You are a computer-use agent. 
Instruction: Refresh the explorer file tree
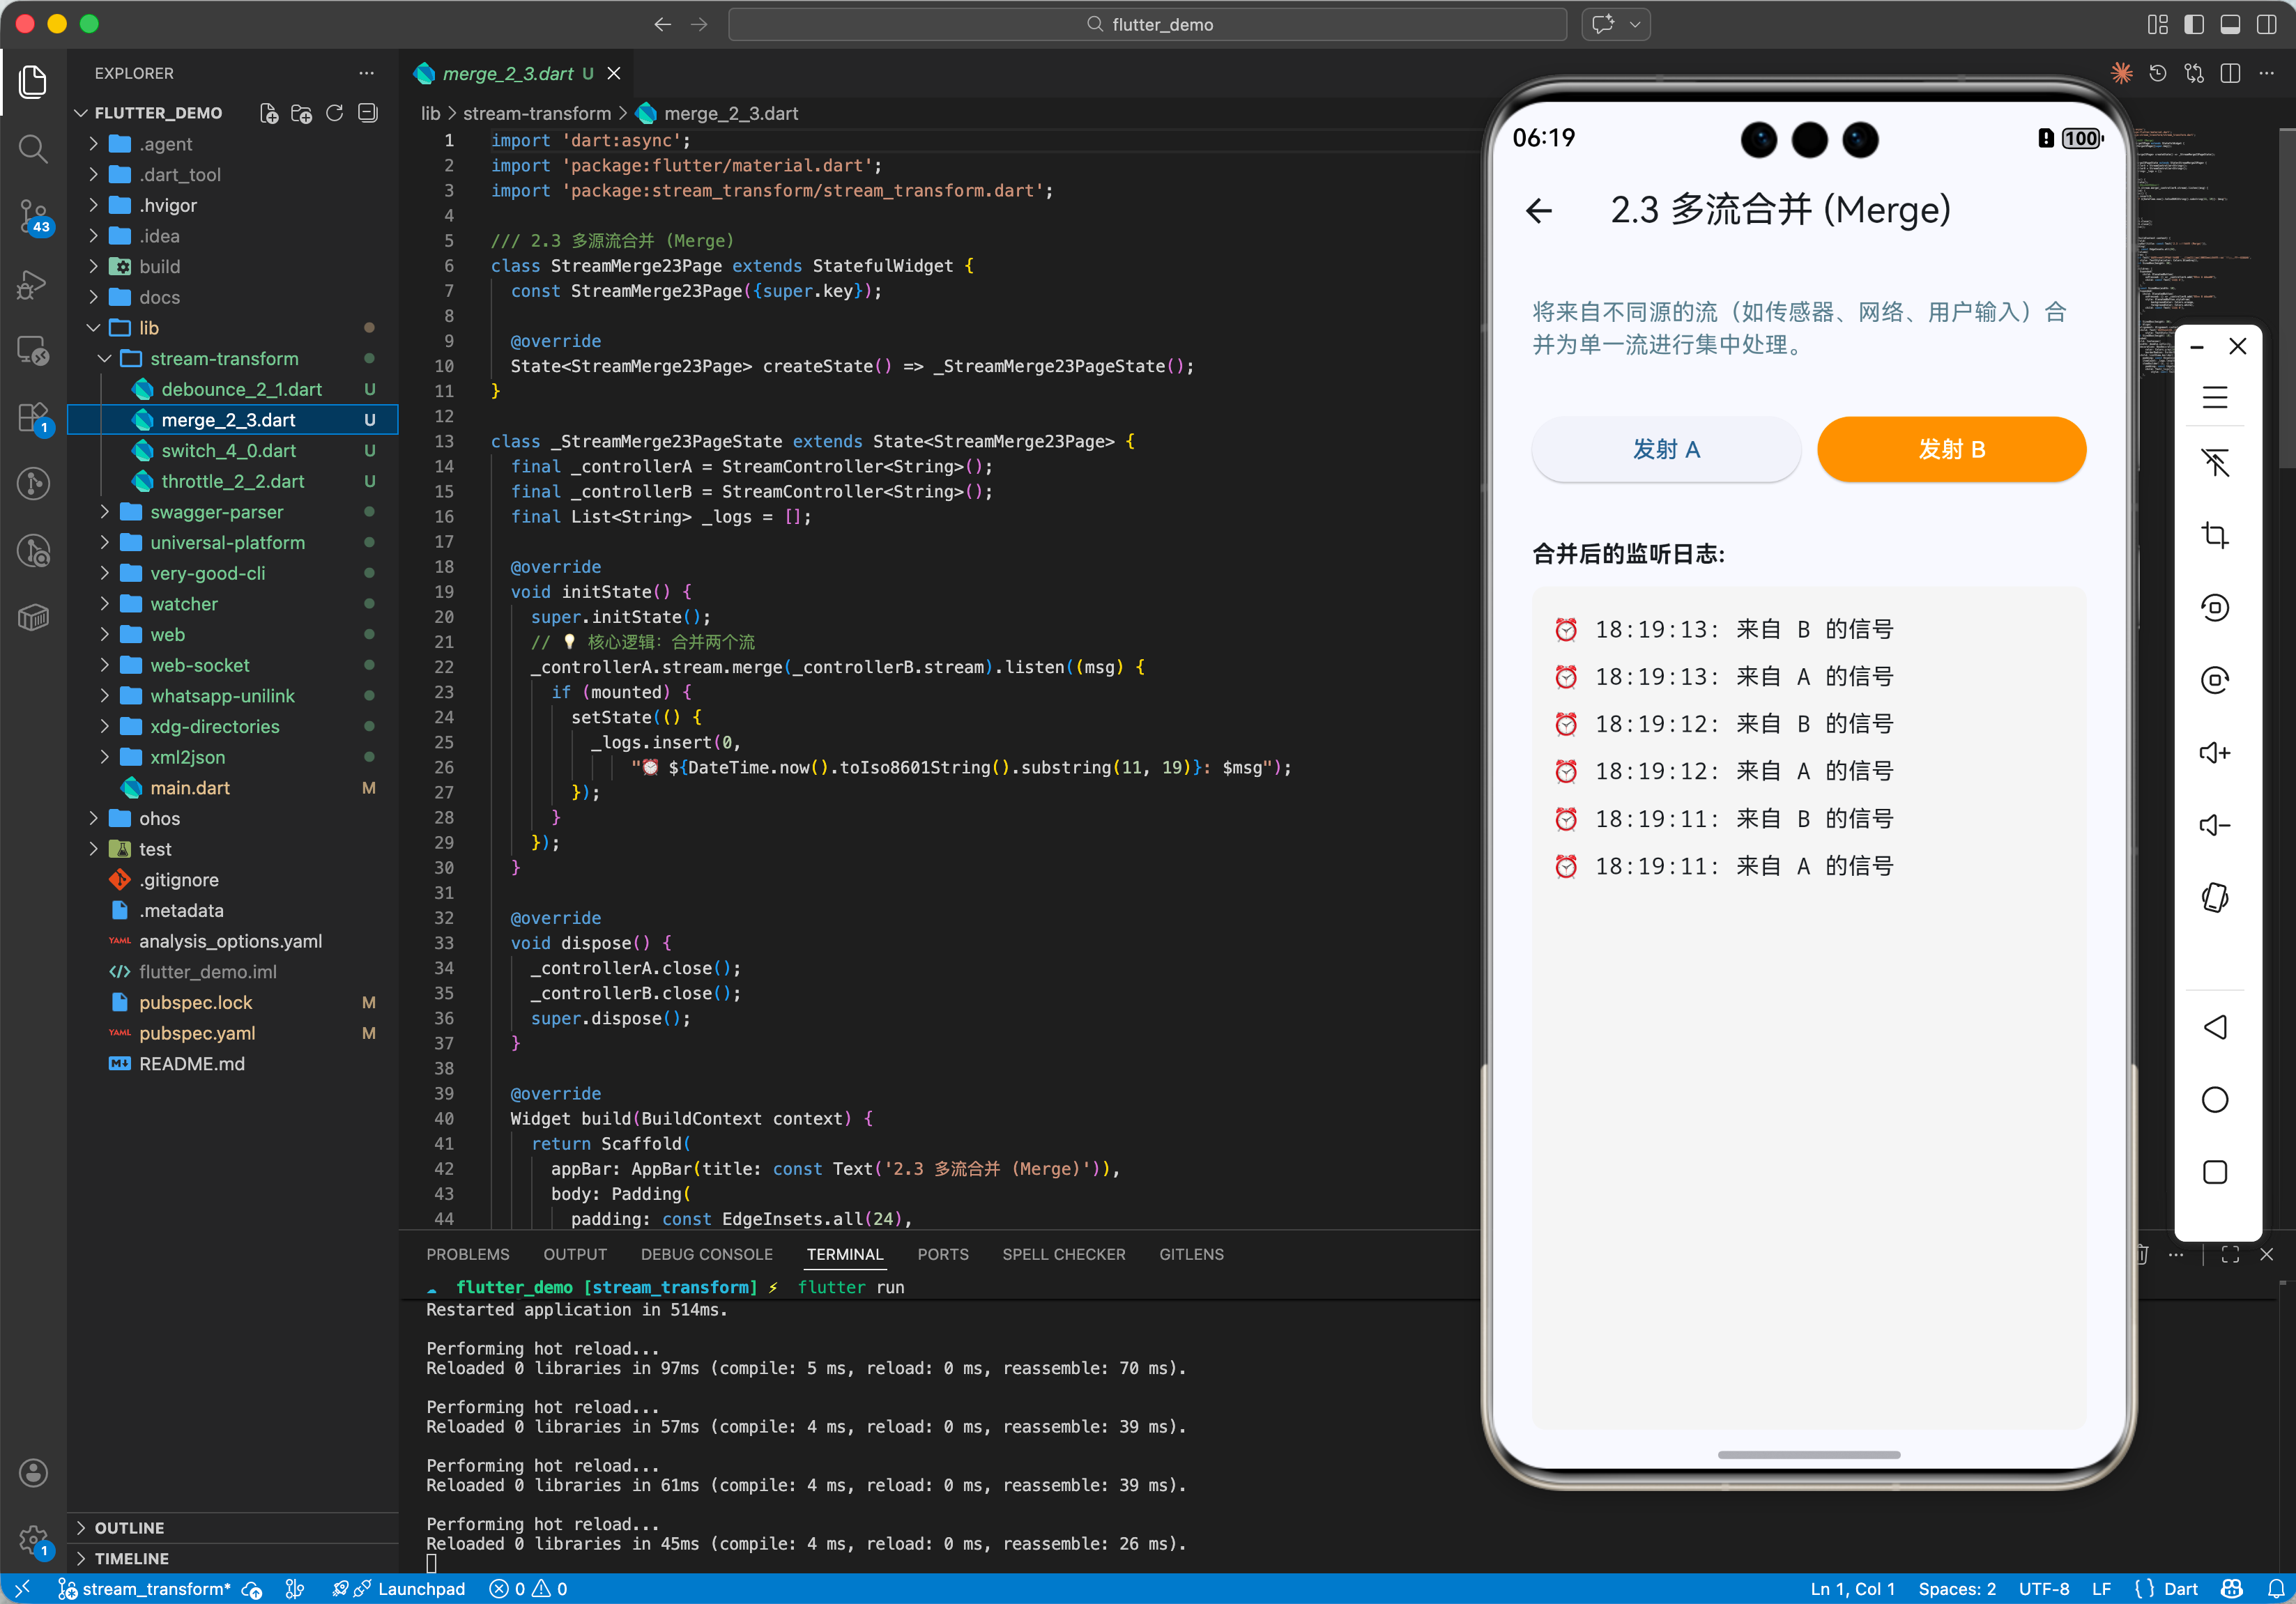[x=335, y=113]
